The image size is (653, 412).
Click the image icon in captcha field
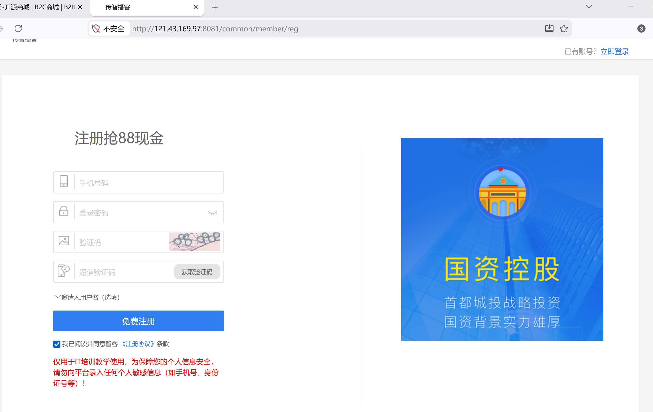click(64, 240)
